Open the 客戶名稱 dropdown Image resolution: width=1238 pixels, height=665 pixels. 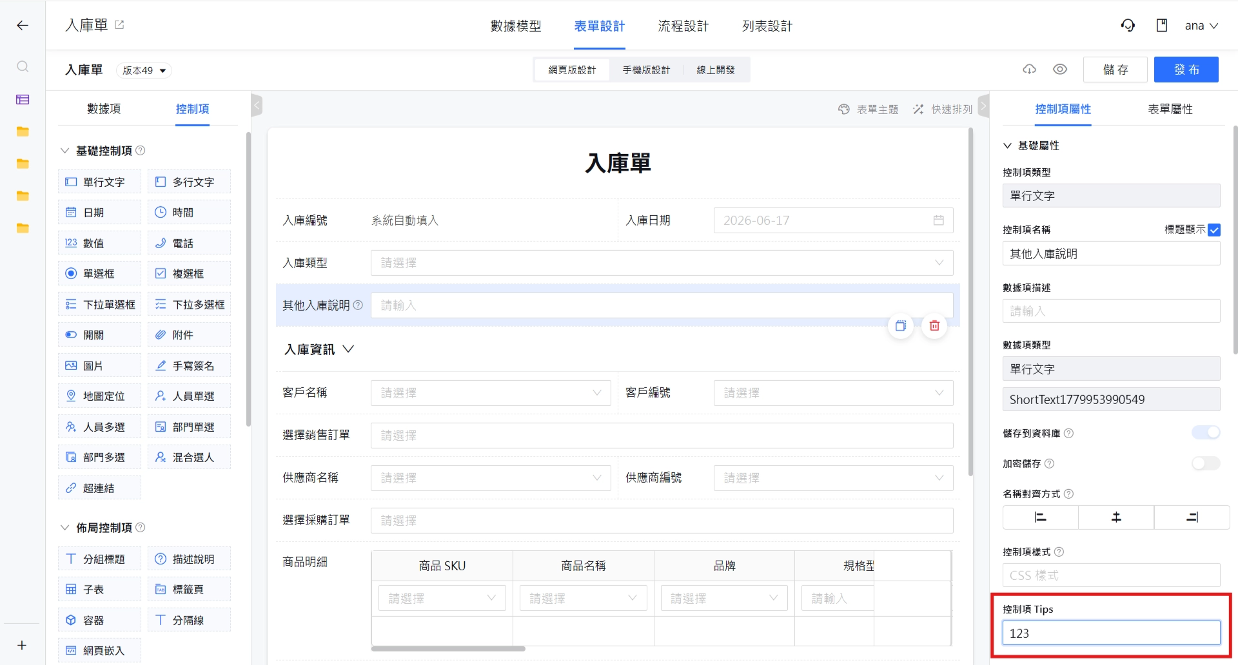[x=491, y=392]
